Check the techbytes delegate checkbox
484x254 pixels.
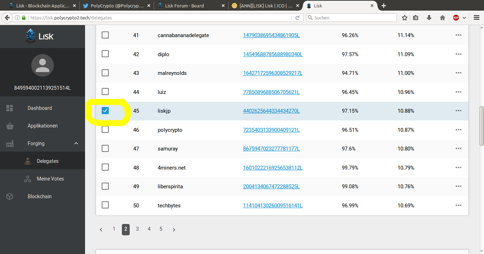105,205
